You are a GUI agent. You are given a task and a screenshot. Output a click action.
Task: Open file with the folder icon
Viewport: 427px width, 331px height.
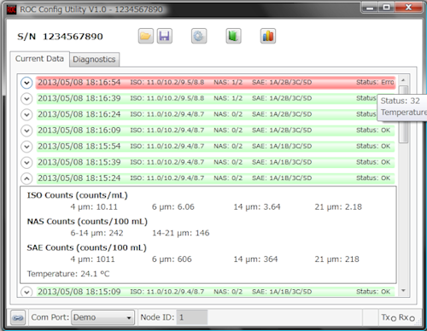click(146, 36)
